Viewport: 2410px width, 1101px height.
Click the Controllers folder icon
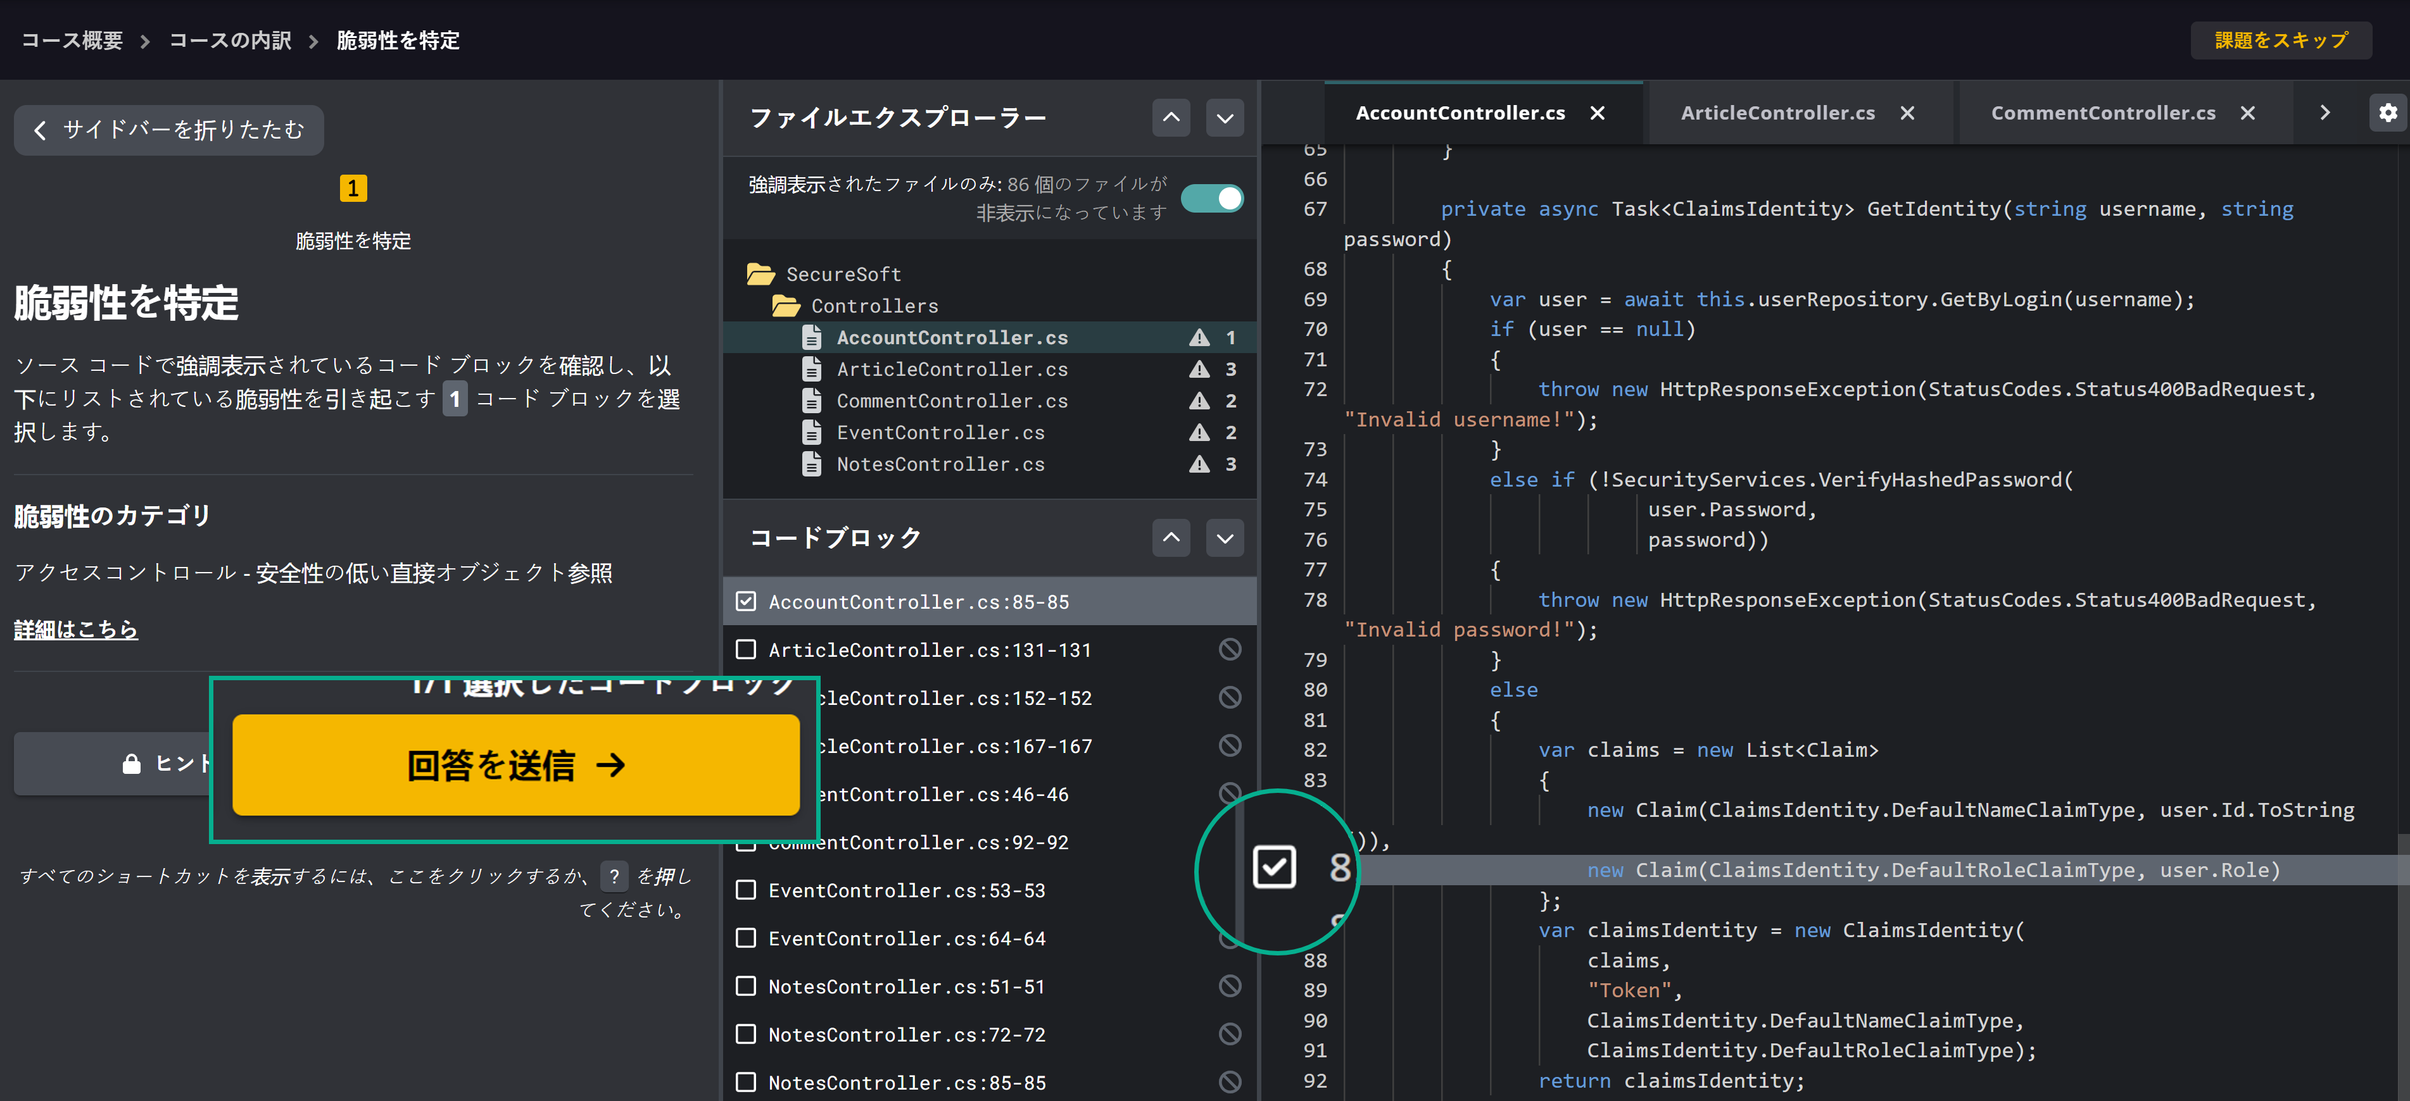click(x=786, y=306)
